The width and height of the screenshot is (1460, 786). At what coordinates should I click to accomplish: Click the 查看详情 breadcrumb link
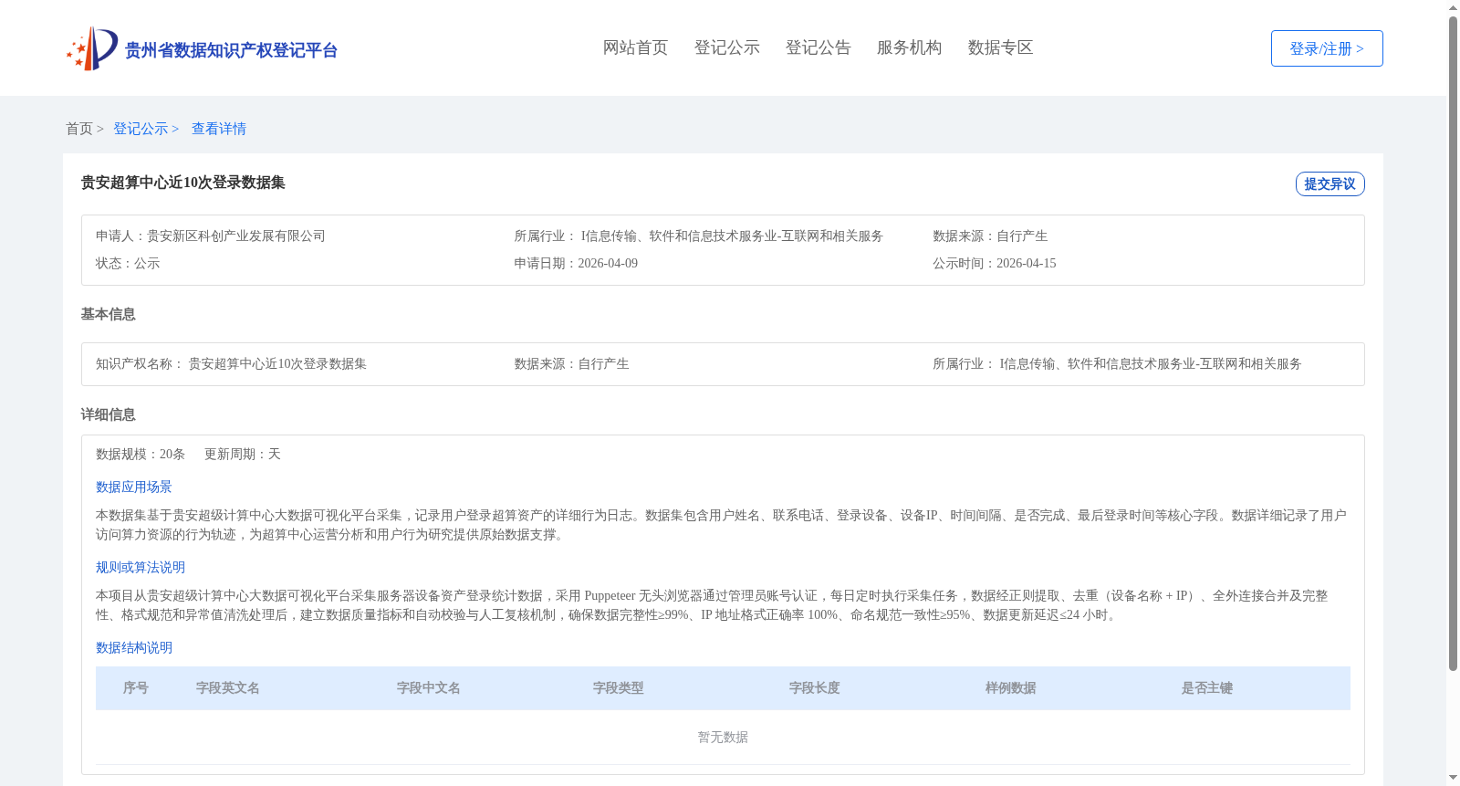click(x=219, y=129)
